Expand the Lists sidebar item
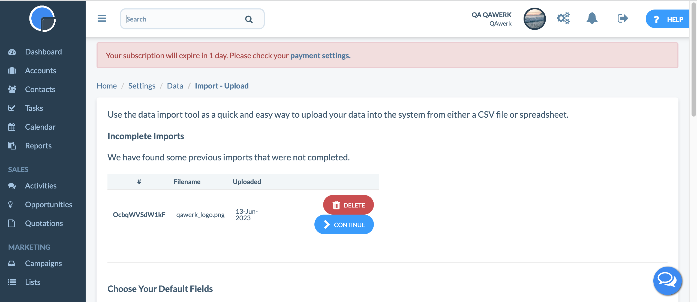The height and width of the screenshot is (302, 697). point(32,282)
